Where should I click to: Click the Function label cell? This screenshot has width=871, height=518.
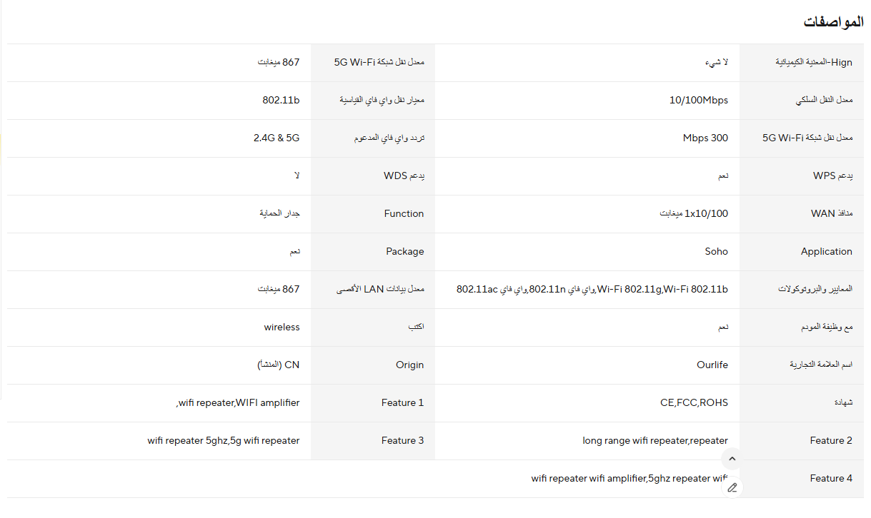[373, 214]
